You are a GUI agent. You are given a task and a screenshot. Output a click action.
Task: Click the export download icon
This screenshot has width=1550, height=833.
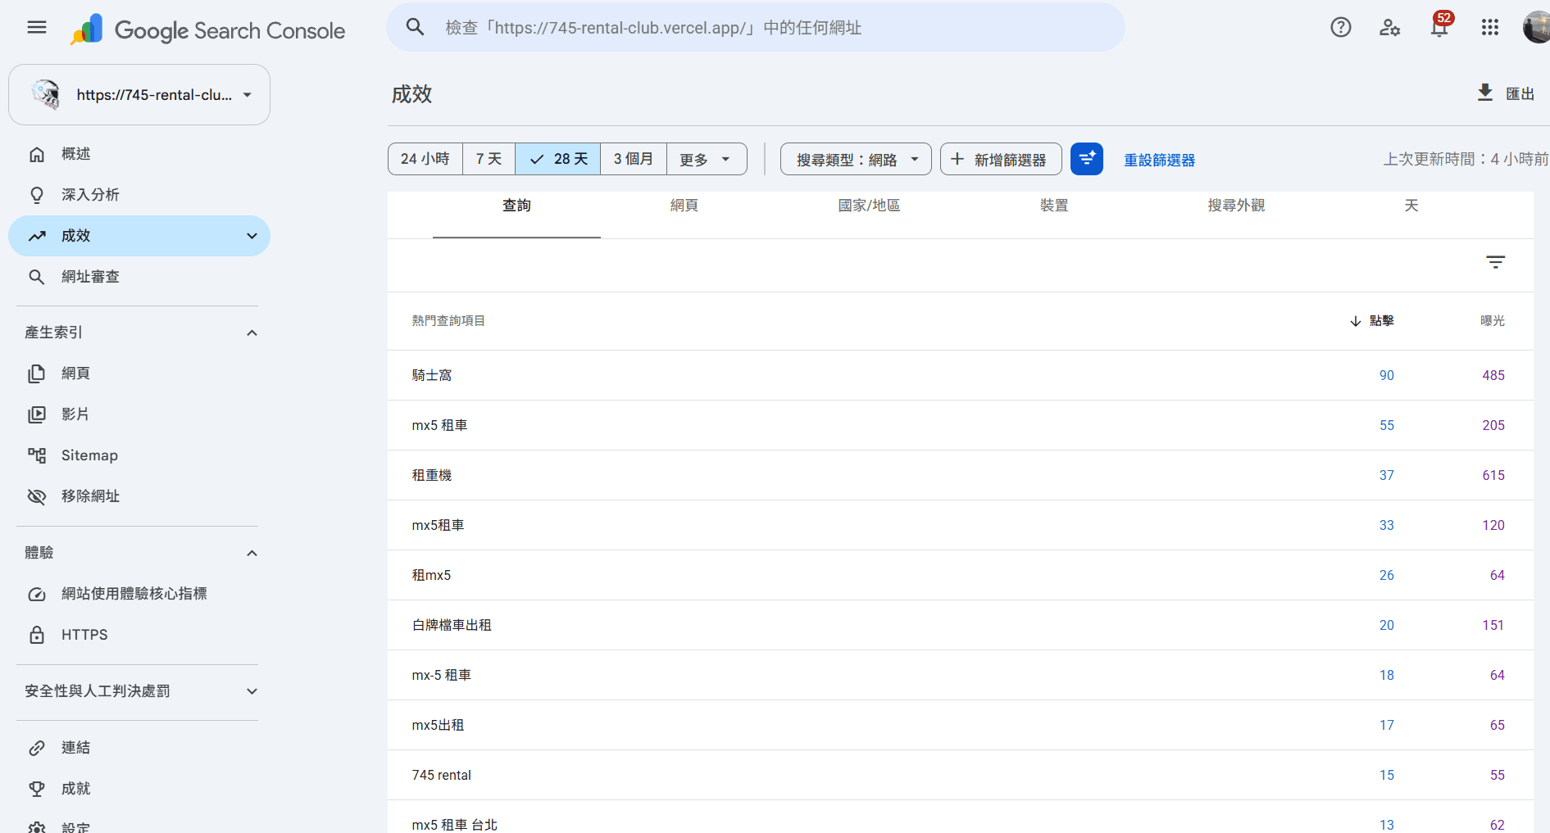(x=1485, y=93)
